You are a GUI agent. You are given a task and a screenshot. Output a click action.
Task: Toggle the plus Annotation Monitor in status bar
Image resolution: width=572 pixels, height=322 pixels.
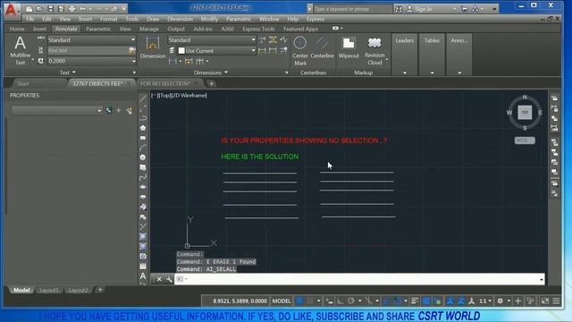pos(517,301)
